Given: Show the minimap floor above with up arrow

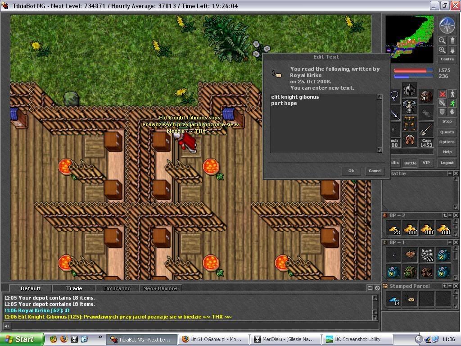Looking at the screenshot, I should point(452,40).
